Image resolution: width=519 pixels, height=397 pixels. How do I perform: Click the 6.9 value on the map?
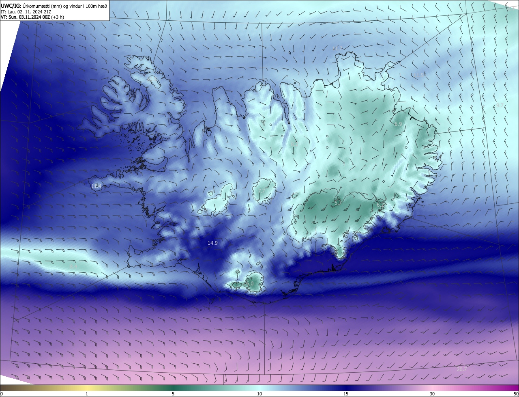click(x=398, y=124)
